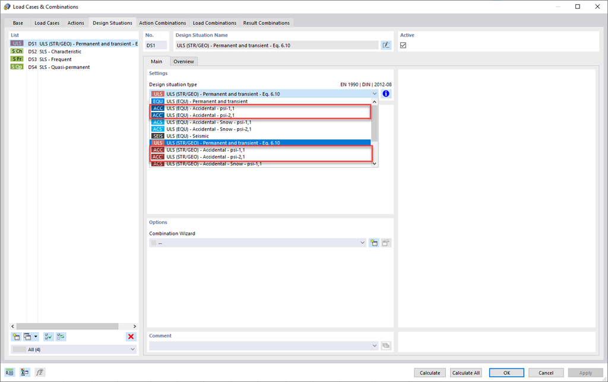Screen dimensions: 608x382
Task: Open the Comment dropdown
Action: coord(374,345)
